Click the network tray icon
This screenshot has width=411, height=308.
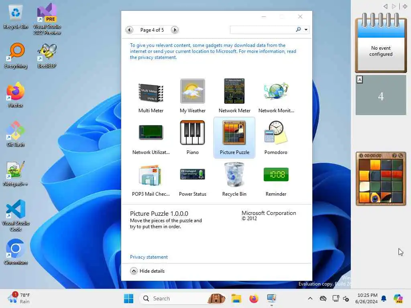(336, 298)
